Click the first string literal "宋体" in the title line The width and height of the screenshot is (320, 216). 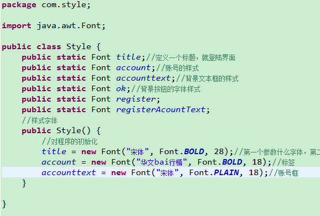tap(138, 152)
